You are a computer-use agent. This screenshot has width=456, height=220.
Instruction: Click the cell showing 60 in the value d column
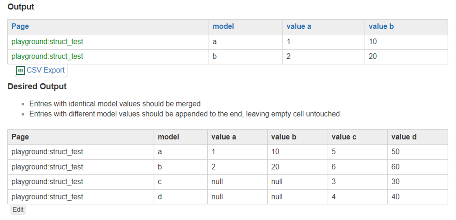pos(418,167)
